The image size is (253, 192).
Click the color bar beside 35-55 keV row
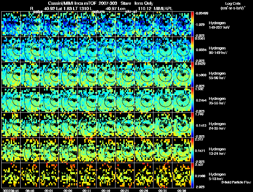(192, 100)
